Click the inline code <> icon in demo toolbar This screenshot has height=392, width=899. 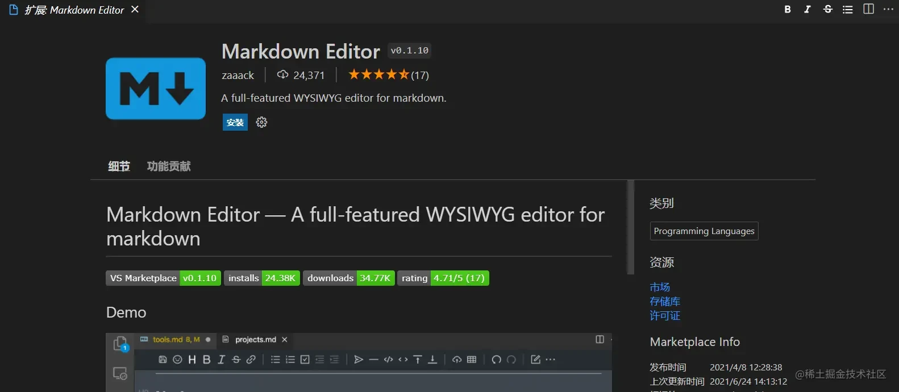point(403,360)
